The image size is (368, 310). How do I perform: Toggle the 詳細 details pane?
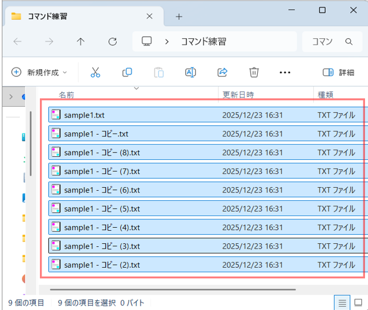click(x=338, y=72)
